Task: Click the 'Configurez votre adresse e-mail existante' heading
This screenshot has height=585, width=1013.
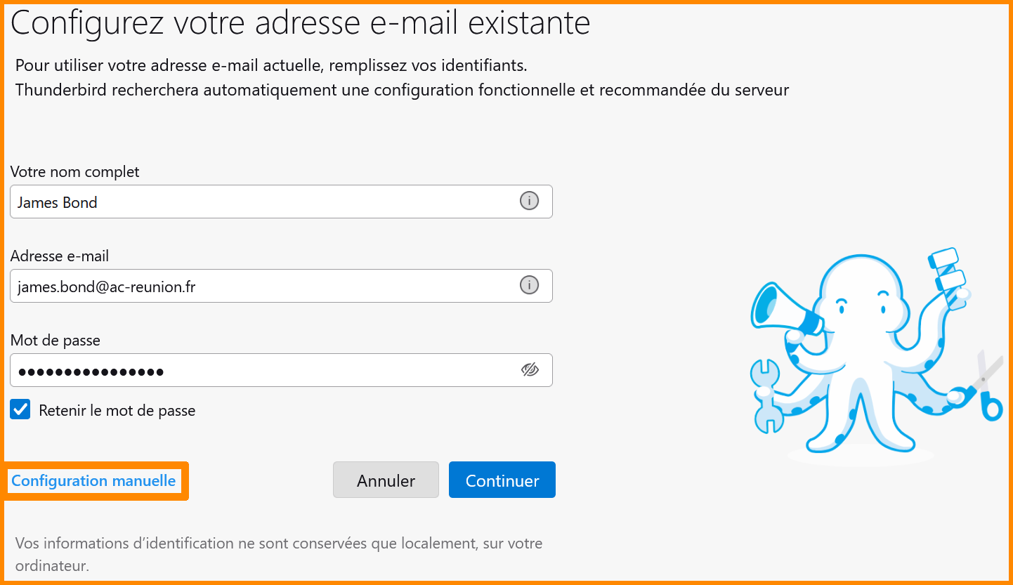Action: (x=301, y=23)
